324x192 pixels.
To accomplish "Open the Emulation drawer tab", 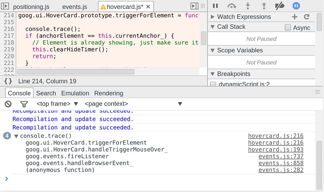I will click(75, 93).
